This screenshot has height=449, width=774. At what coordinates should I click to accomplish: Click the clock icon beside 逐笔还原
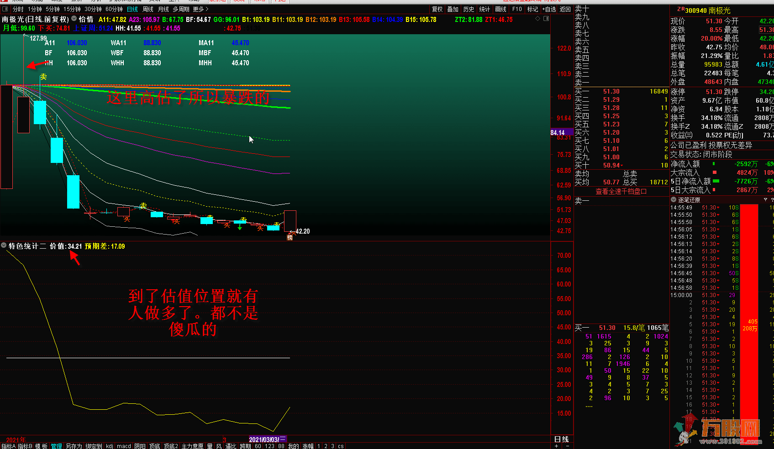point(674,200)
